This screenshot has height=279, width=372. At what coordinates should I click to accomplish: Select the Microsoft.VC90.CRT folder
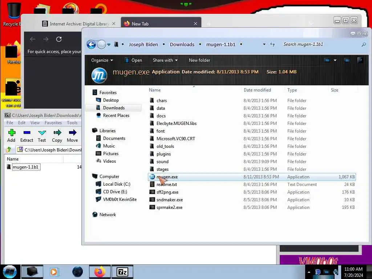(x=175, y=138)
